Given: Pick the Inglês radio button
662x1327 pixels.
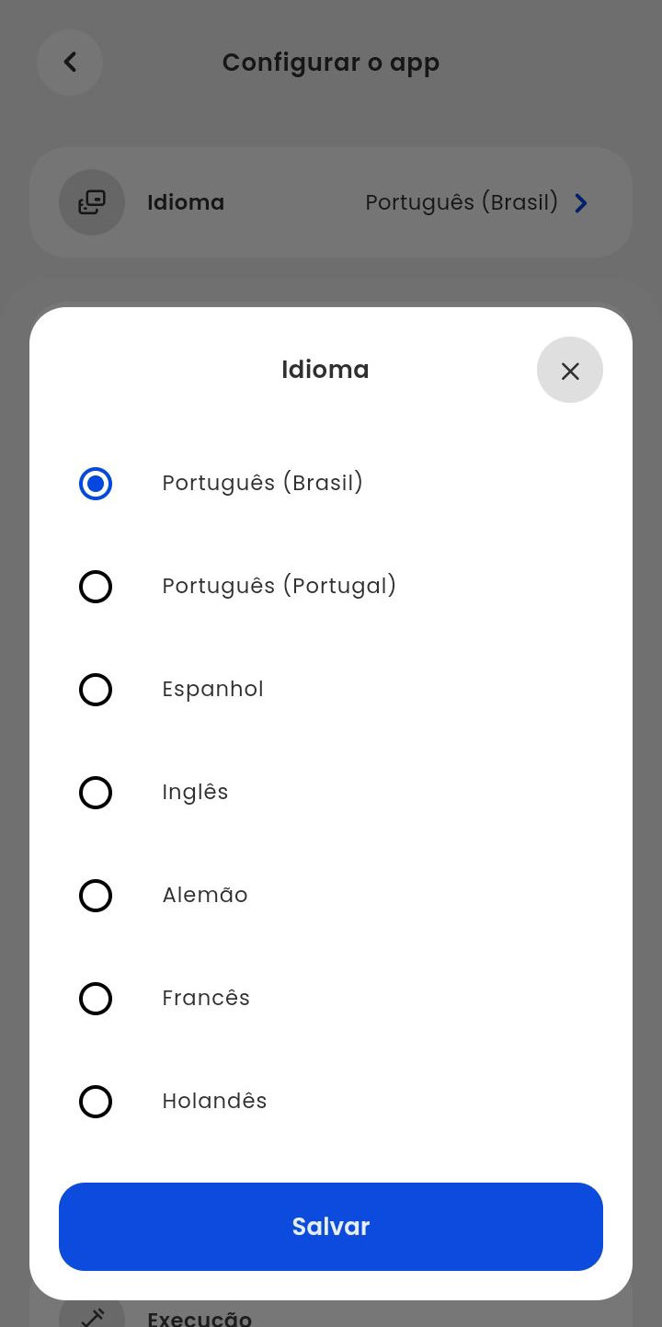Looking at the screenshot, I should pyautogui.click(x=96, y=793).
